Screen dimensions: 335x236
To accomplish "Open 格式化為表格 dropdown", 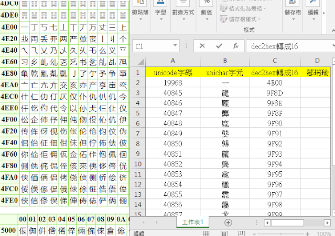I will point(243,8).
